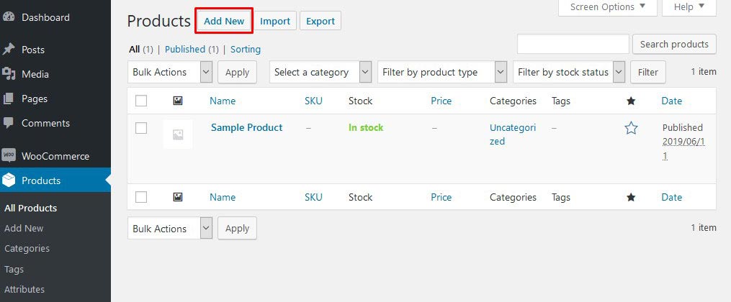The image size is (731, 302).
Task: Open the Categories submenu item
Action: point(27,249)
